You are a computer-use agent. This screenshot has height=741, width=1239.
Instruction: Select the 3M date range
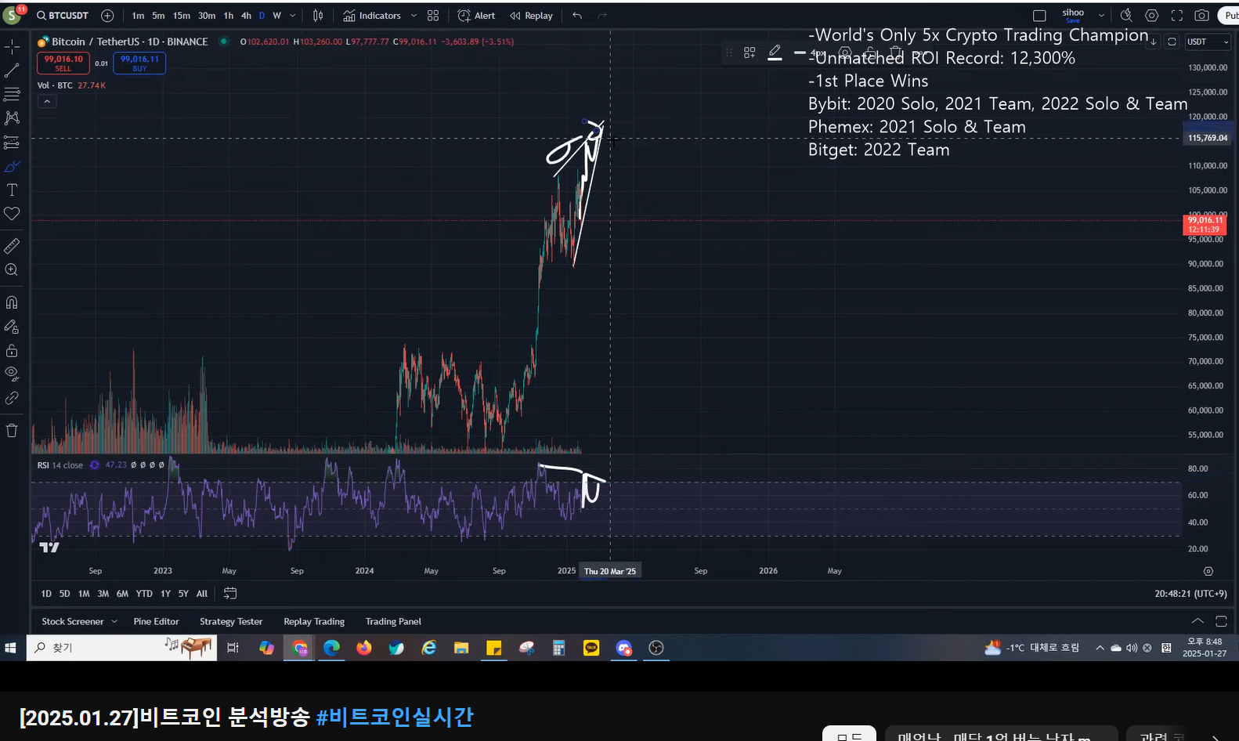click(x=103, y=594)
